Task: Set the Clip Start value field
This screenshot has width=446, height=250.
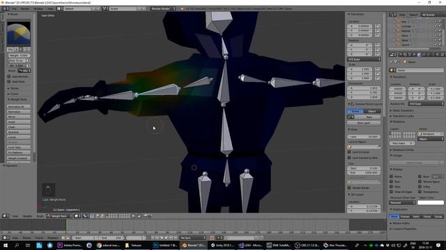Action: 364,168
